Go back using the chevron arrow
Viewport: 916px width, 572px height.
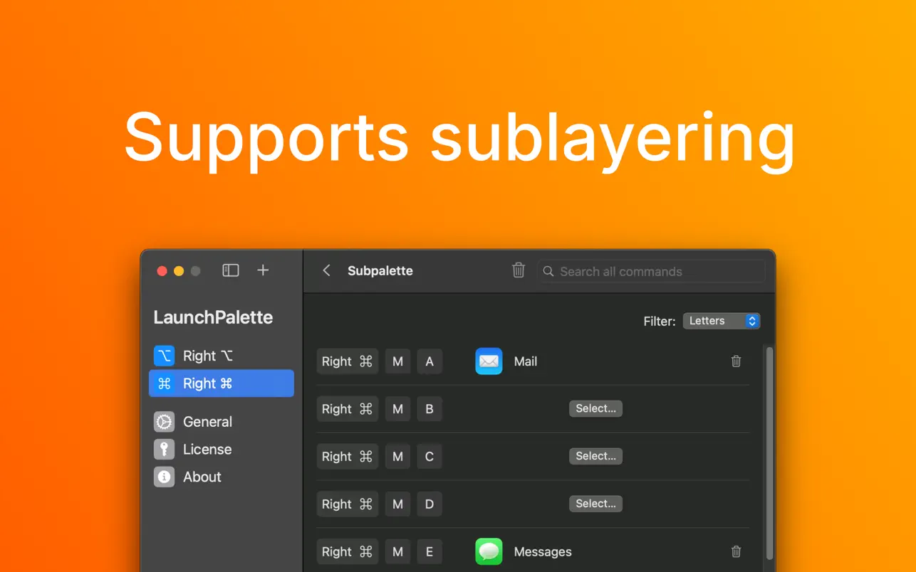(326, 270)
